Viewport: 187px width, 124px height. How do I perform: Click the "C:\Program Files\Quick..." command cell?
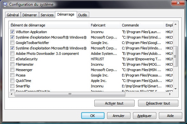point(142,81)
